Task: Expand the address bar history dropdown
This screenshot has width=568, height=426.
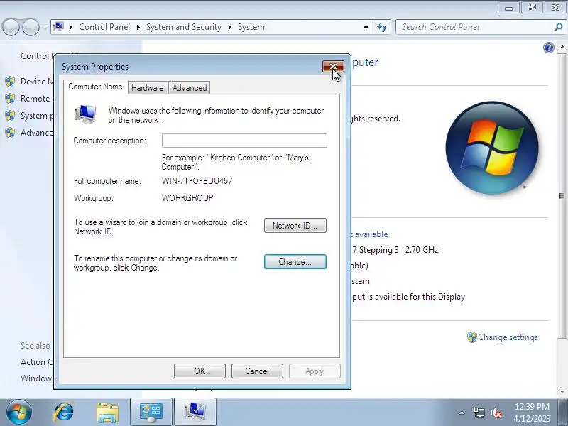Action: click(366, 27)
